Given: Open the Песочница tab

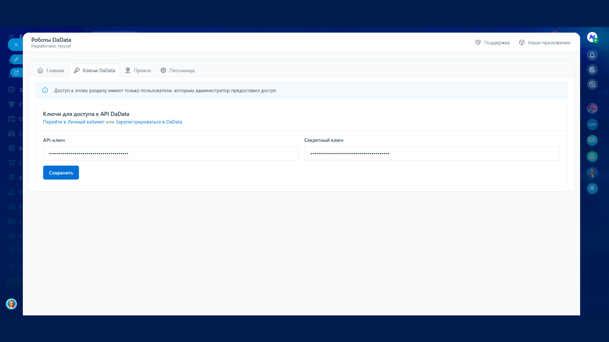Looking at the screenshot, I should 177,71.
